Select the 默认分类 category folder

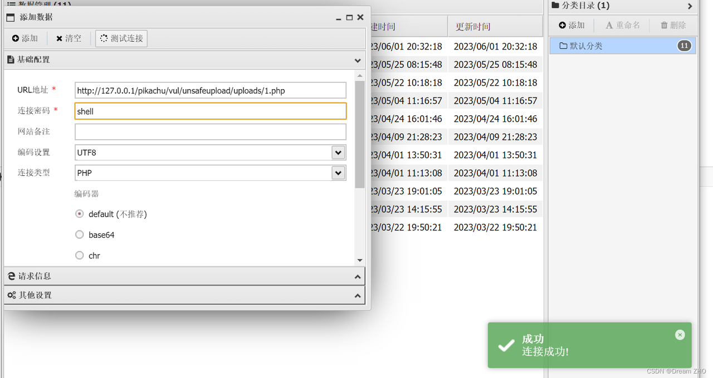coord(586,46)
